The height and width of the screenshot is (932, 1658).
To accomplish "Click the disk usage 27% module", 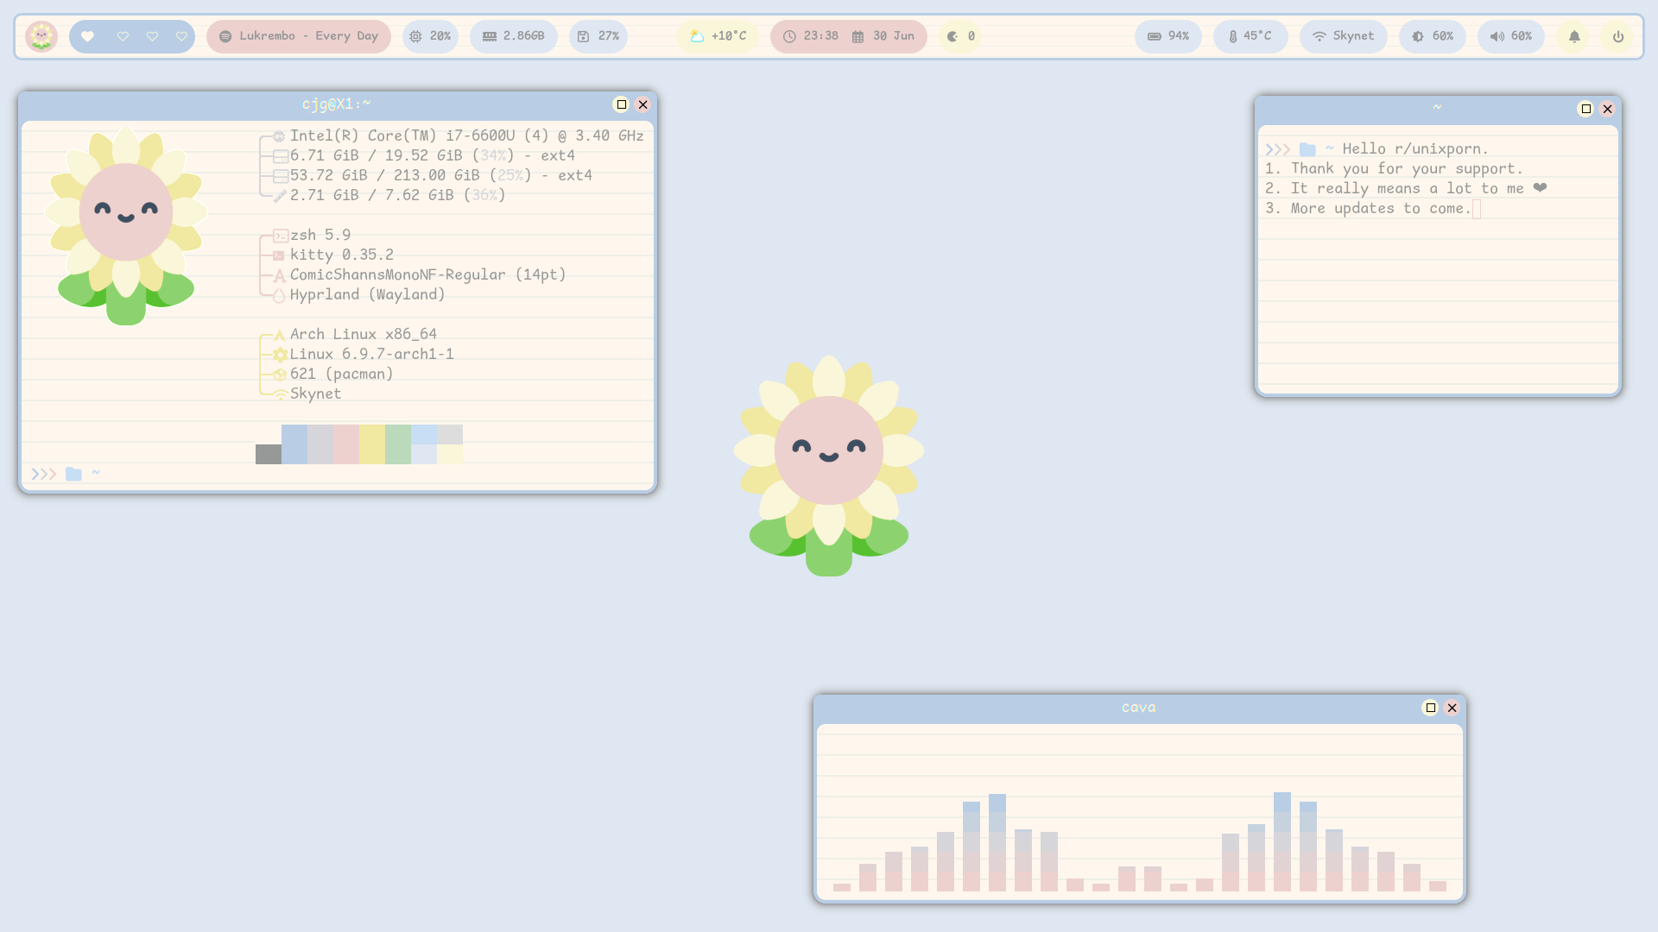I will [x=598, y=36].
